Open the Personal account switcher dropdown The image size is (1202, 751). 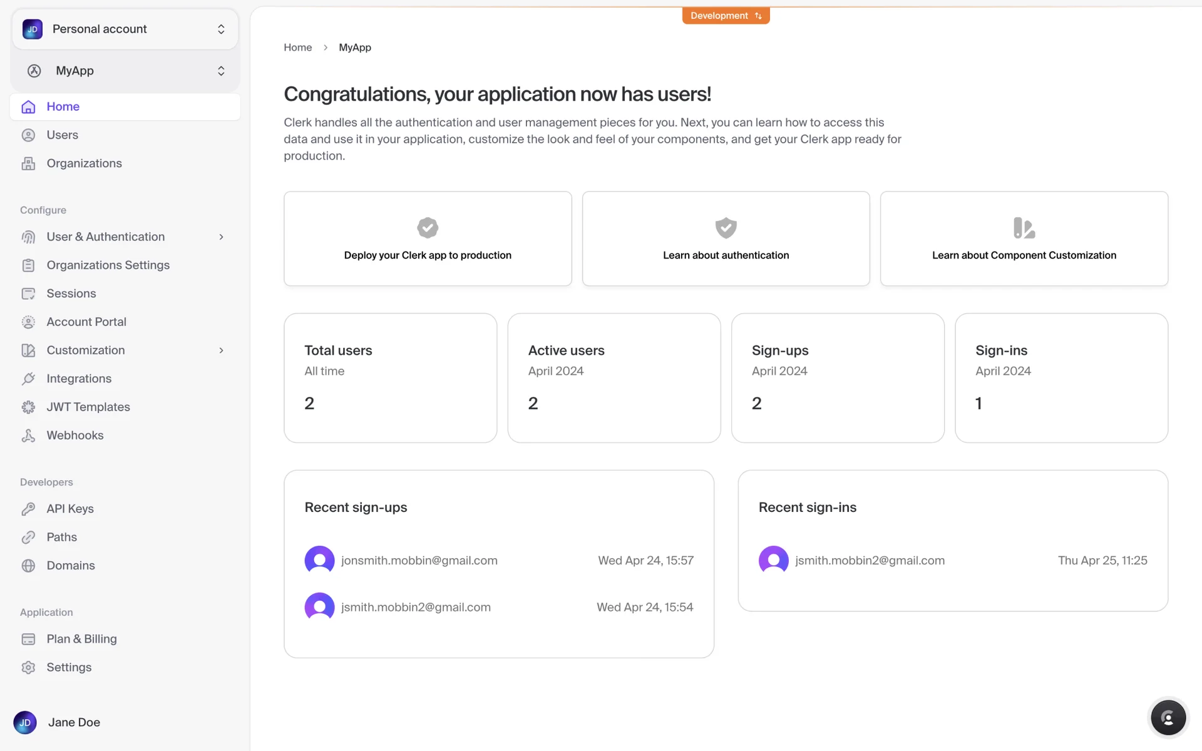tap(125, 29)
